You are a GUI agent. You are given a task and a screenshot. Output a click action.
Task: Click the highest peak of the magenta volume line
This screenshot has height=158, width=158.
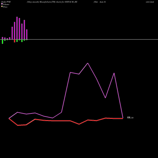tap(88, 63)
